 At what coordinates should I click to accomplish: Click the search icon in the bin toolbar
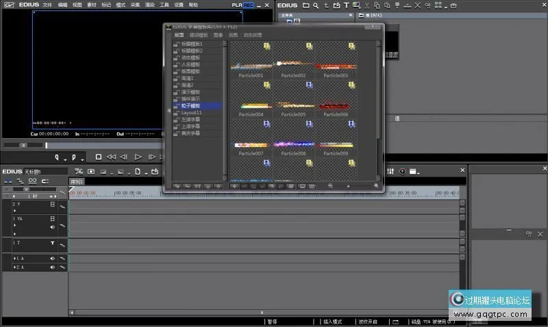(315, 5)
